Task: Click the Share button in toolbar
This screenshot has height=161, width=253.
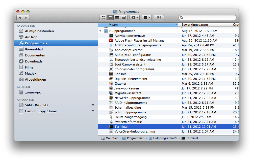Action: [x=159, y=18]
